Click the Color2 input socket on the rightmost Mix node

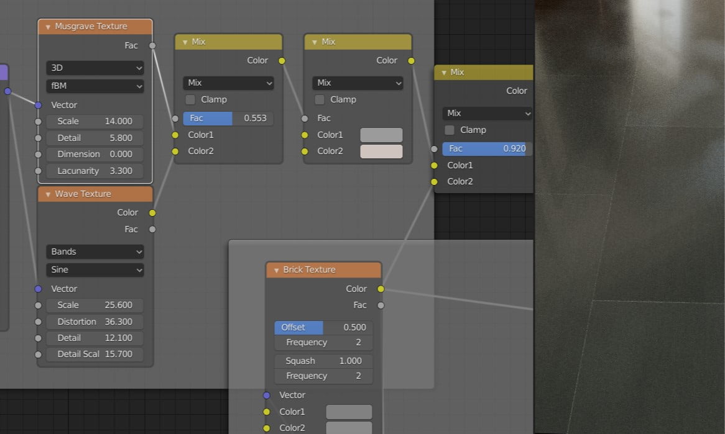pyautogui.click(x=433, y=182)
